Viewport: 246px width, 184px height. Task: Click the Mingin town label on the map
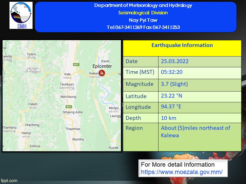(114, 108)
